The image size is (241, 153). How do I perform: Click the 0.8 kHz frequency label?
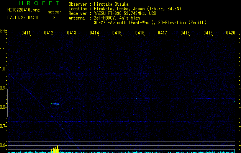coord(3,107)
